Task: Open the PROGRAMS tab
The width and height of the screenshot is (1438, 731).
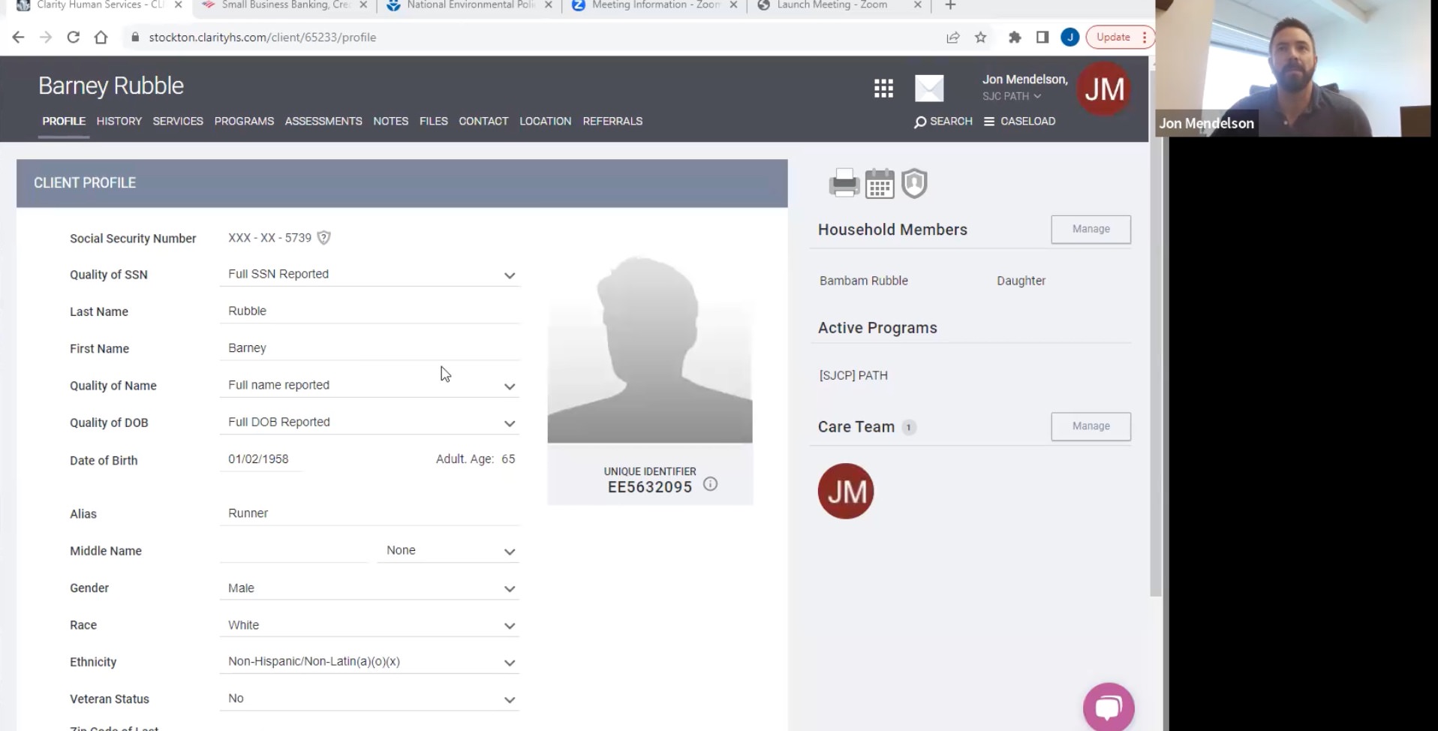Action: (x=244, y=121)
